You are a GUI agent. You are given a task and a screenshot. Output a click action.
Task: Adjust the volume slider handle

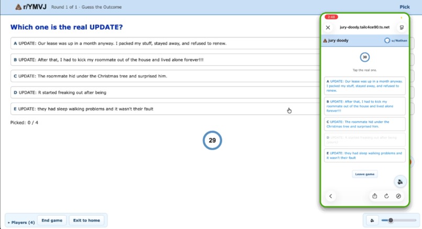[x=391, y=221]
